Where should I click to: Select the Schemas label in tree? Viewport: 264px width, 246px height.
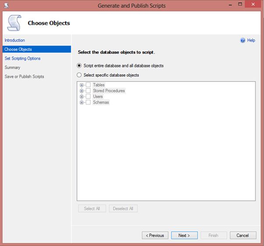tap(101, 102)
